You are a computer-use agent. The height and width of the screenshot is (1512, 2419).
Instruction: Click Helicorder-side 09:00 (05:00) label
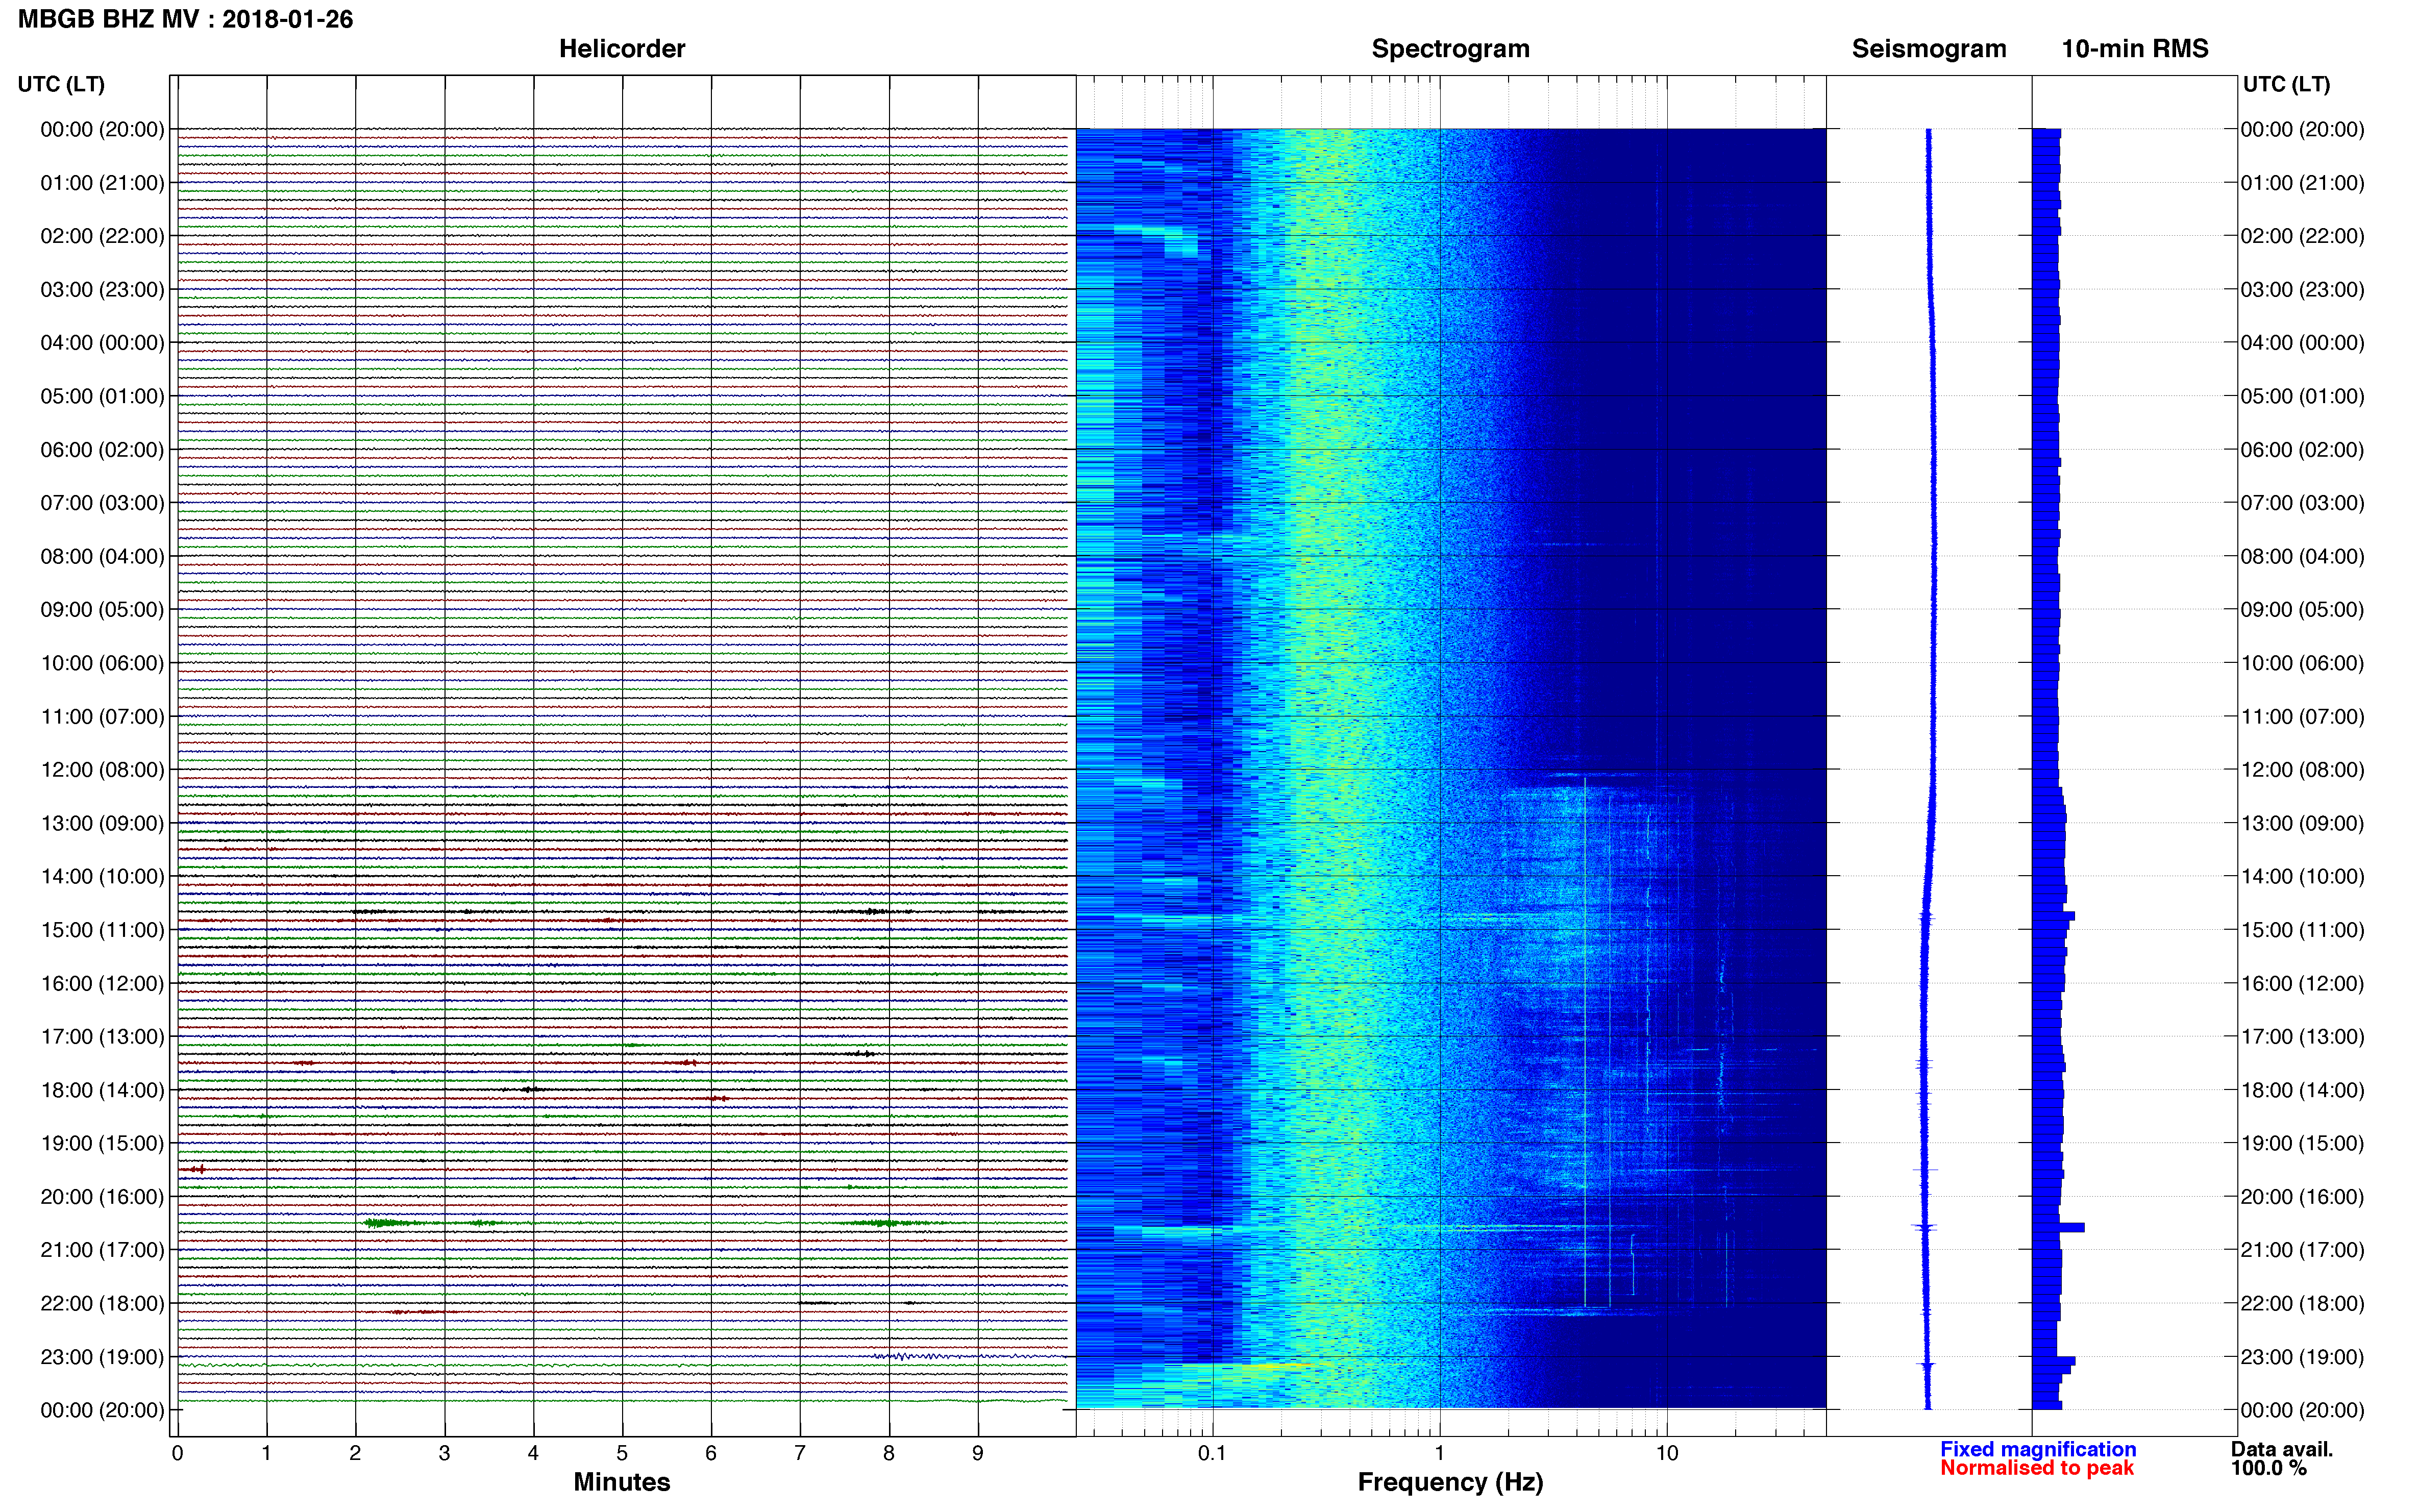(102, 610)
